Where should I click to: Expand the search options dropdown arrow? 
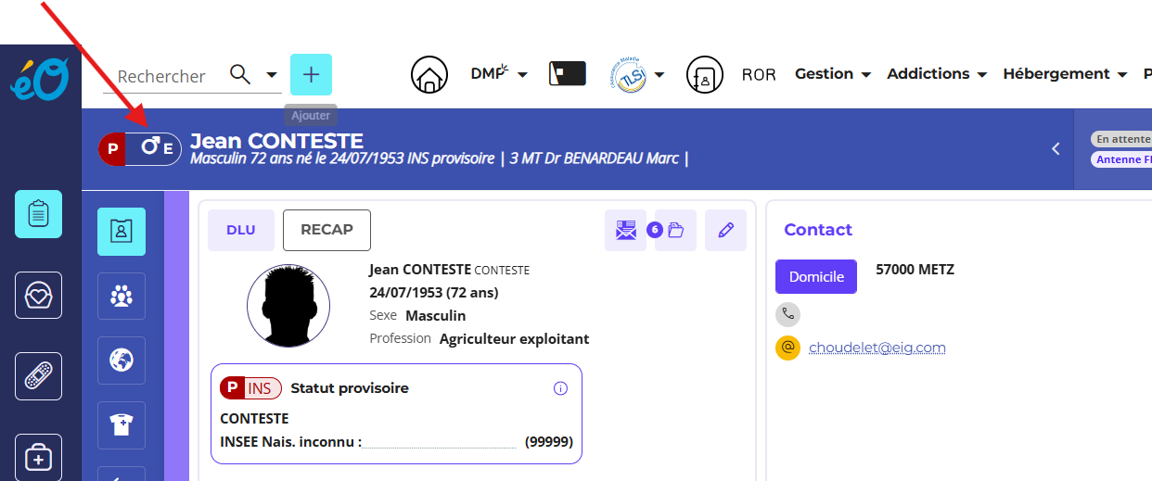[272, 75]
